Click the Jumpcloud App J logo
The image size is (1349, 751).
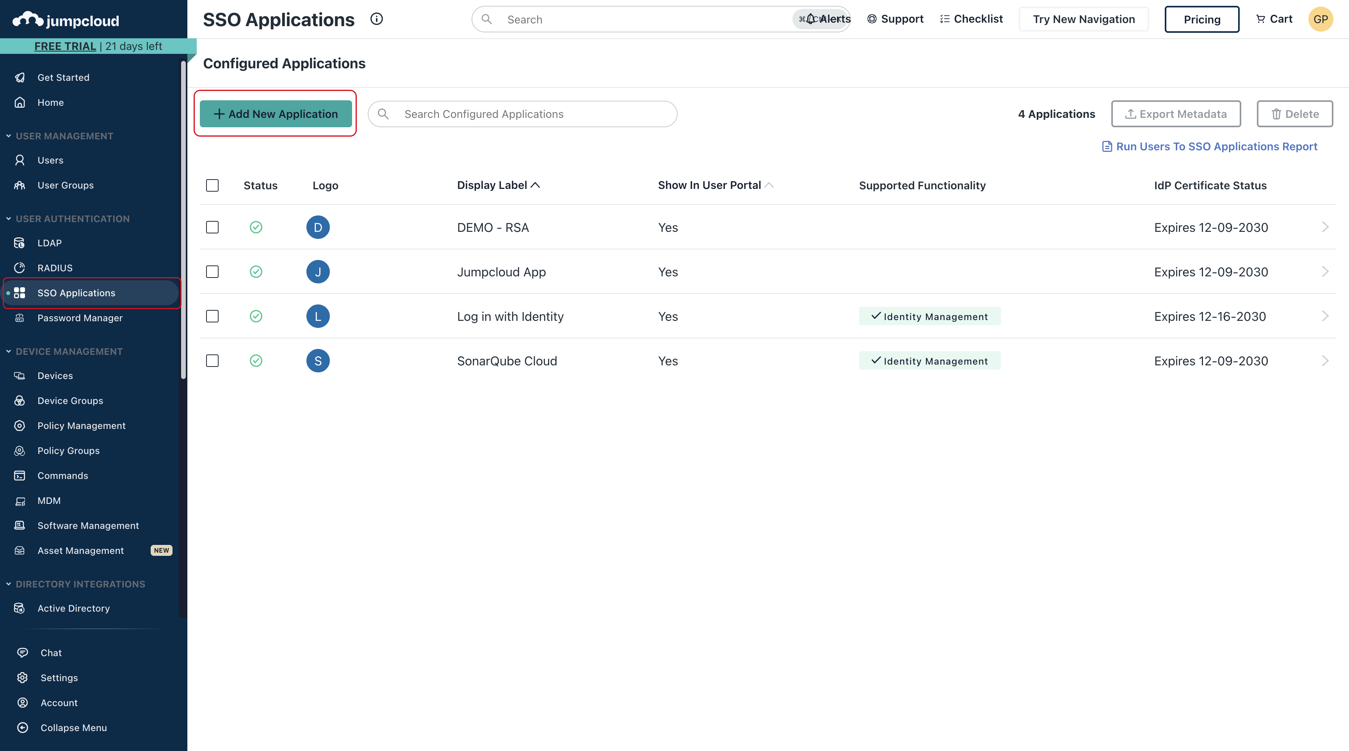(318, 272)
